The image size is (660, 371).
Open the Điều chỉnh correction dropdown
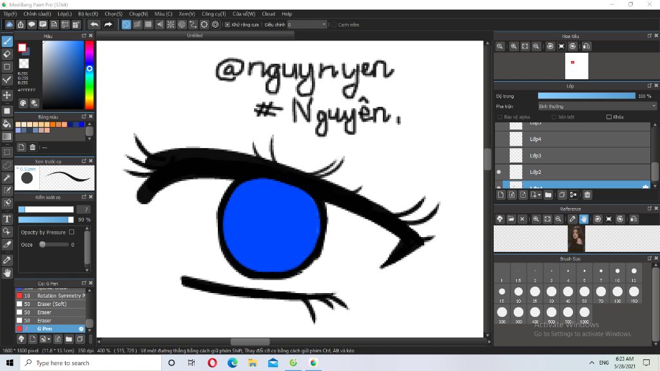pyautogui.click(x=307, y=24)
